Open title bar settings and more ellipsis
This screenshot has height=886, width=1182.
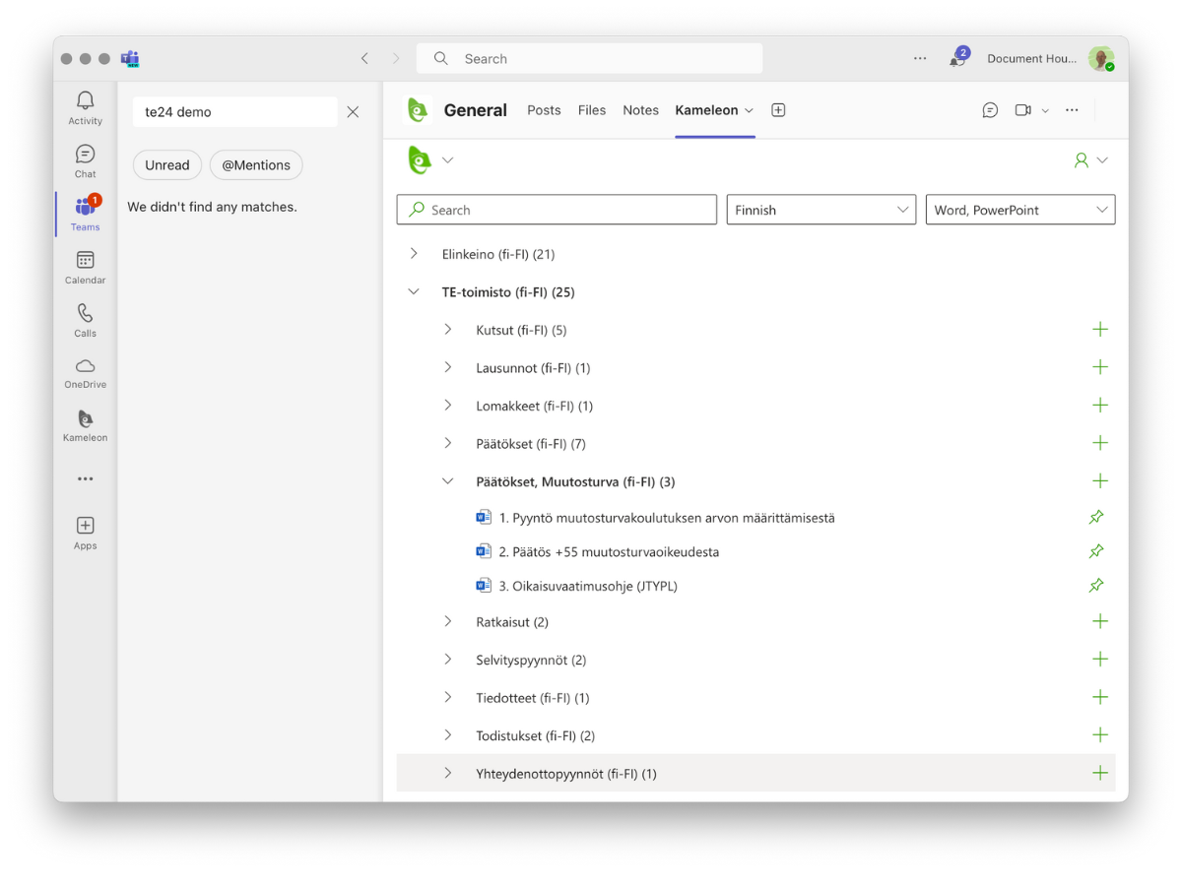920,58
